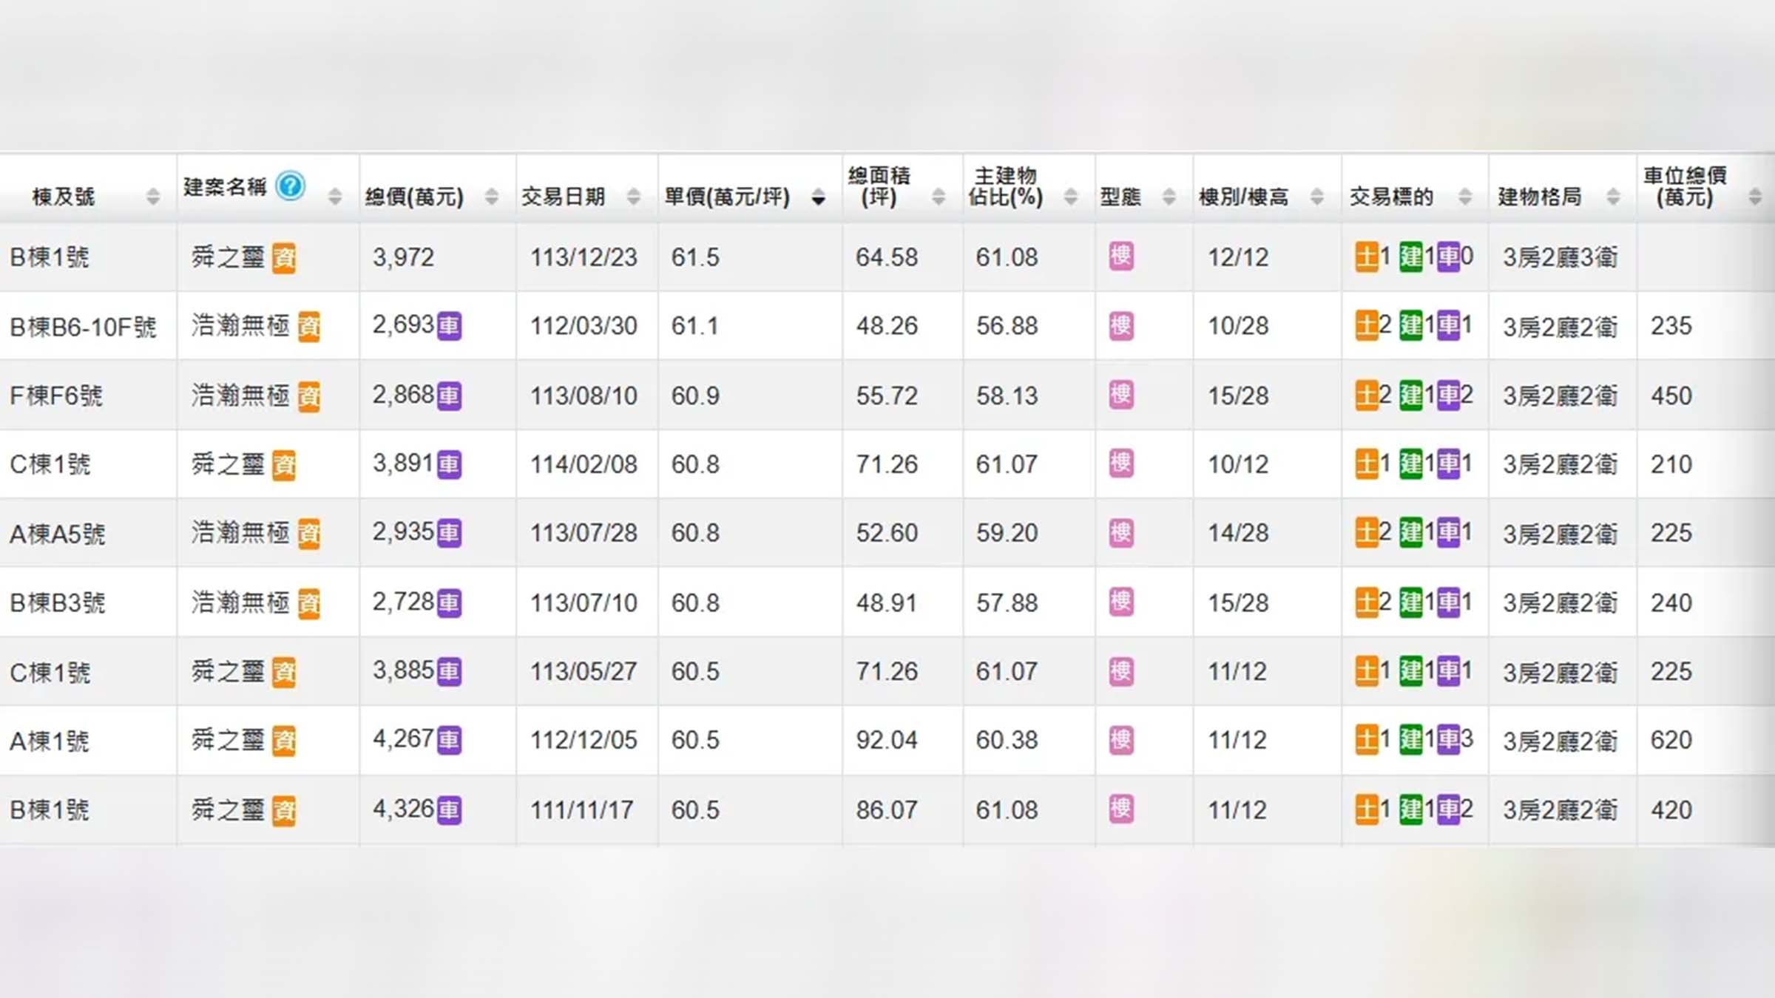
Task: Sort by 車位總價(萬元) column arrows
Action: click(1754, 197)
